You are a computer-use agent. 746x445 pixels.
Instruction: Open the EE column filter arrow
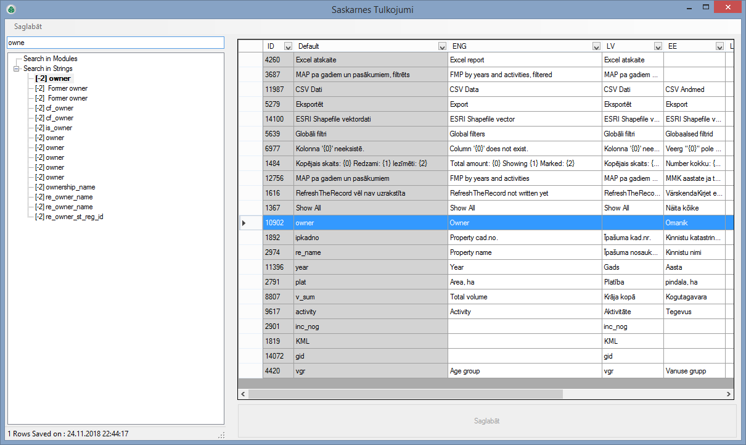pyautogui.click(x=719, y=46)
